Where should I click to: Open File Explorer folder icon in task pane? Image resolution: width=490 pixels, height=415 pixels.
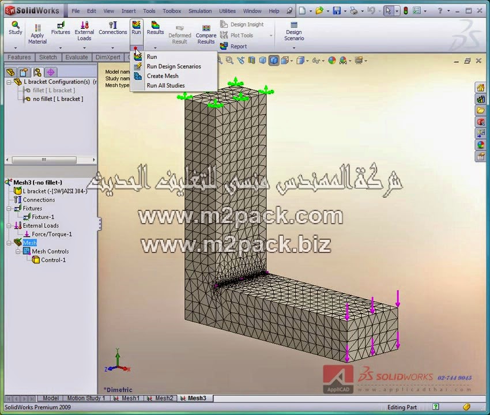pos(480,111)
